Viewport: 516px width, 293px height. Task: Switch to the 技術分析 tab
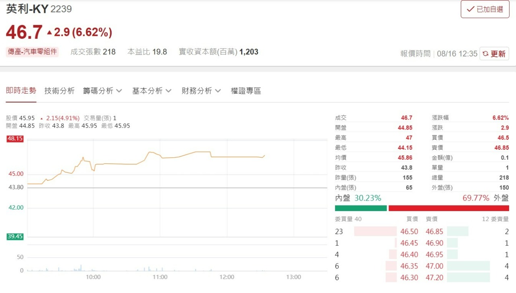click(59, 91)
